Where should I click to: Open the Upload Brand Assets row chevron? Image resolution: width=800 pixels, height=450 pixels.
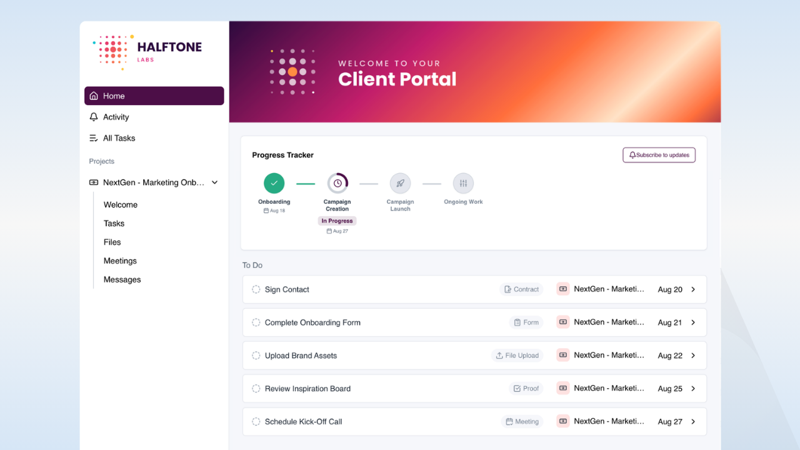click(693, 356)
